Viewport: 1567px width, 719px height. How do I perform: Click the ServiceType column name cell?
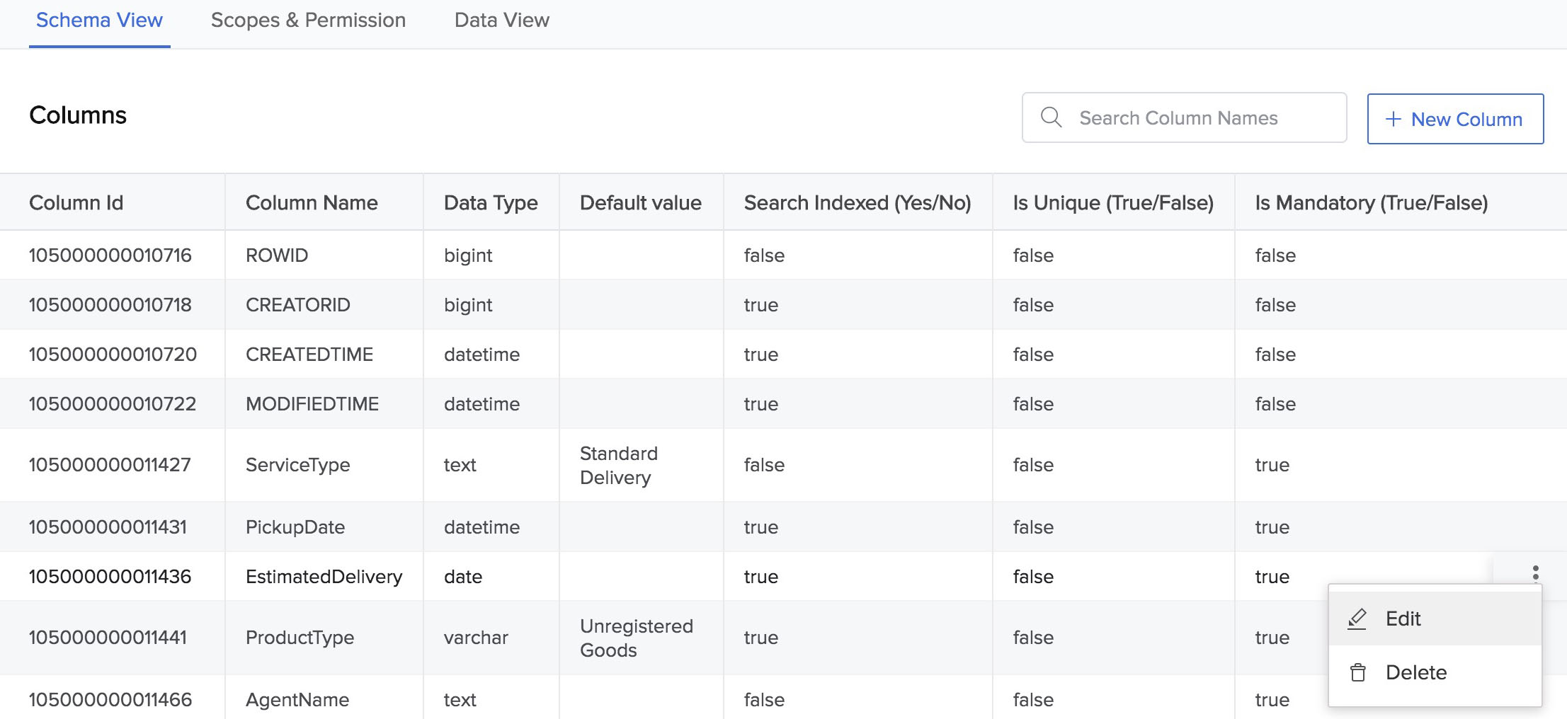[x=297, y=465]
